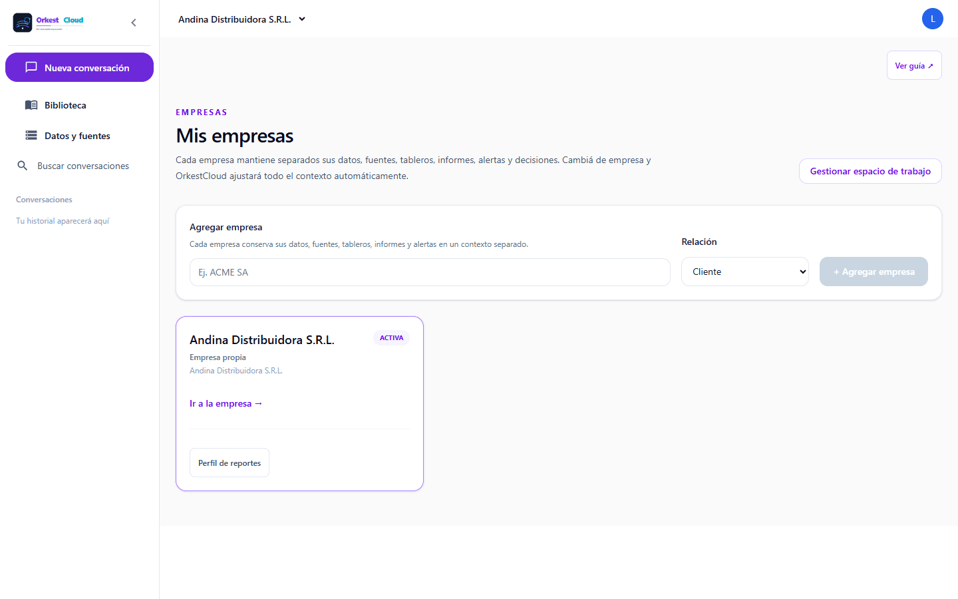Click Buscar conversaciones in the sidebar
This screenshot has height=599, width=958.
coord(79,166)
